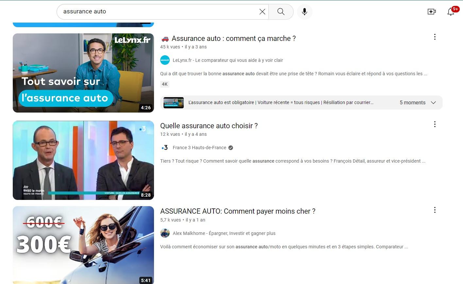Click '45 k vues • il y a 3 ans' text
This screenshot has height=284, width=463.
[183, 47]
